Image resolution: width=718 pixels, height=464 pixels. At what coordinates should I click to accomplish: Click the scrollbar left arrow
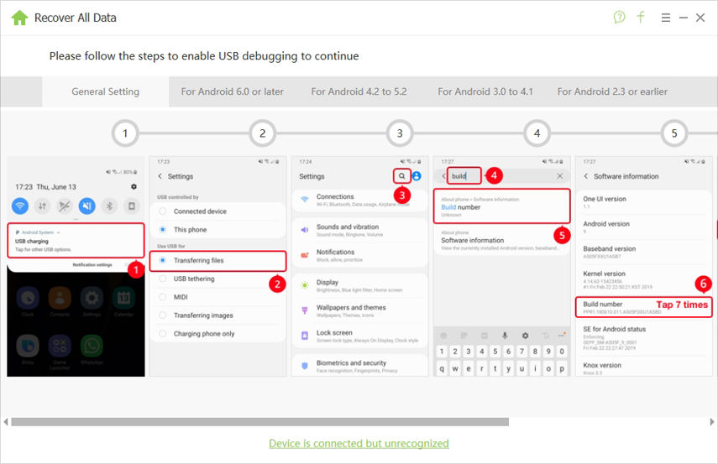point(6,421)
